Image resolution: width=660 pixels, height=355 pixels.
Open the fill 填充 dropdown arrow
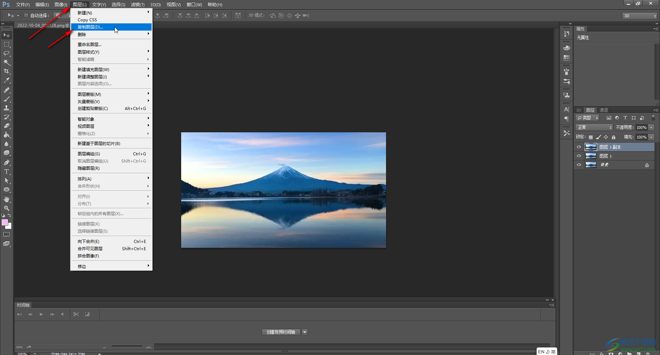pyautogui.click(x=651, y=137)
